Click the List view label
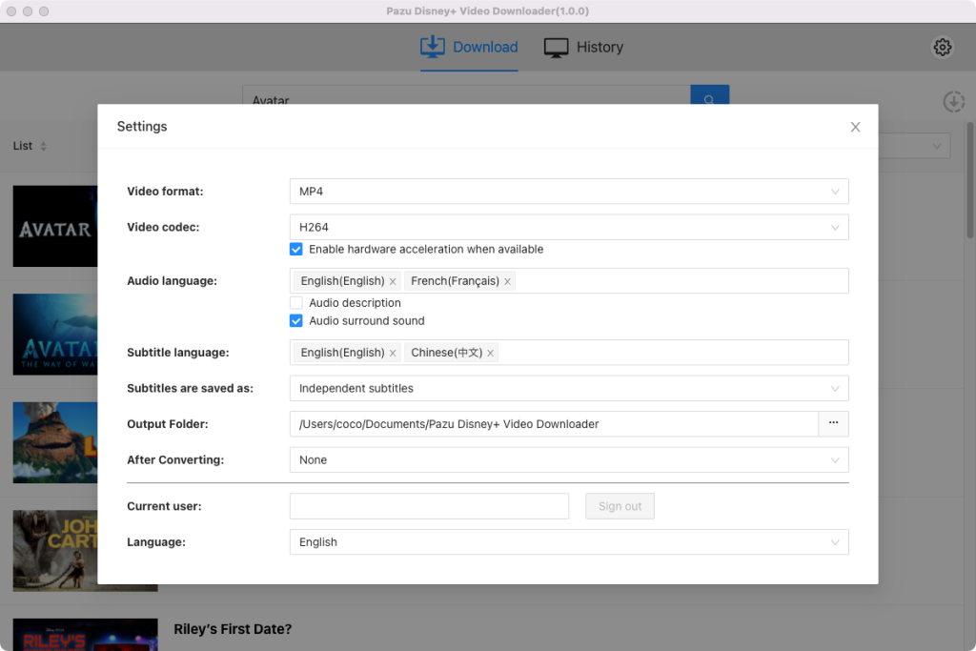 pyautogui.click(x=23, y=146)
